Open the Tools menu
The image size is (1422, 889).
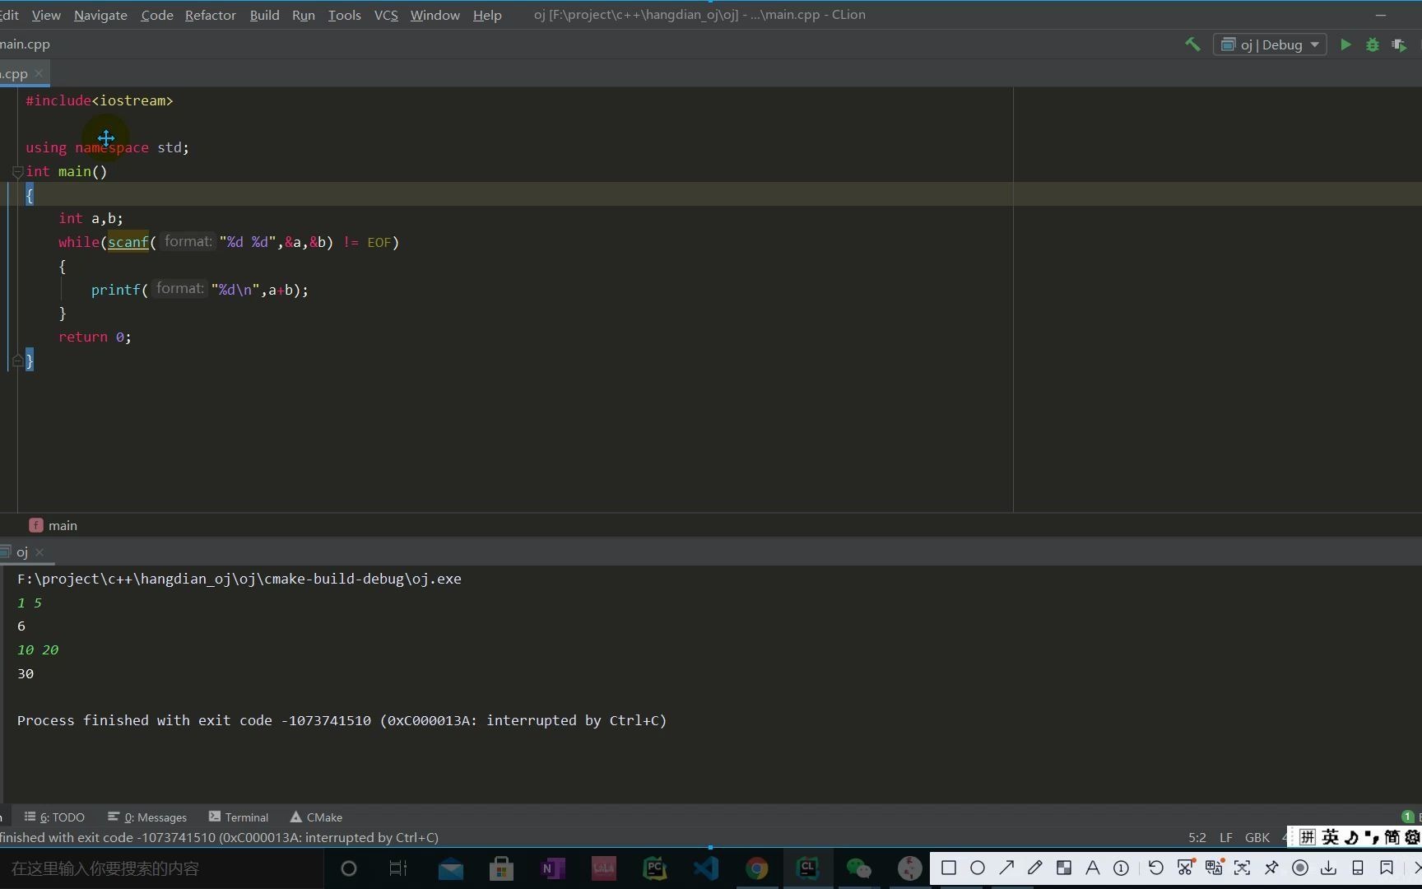tap(344, 15)
